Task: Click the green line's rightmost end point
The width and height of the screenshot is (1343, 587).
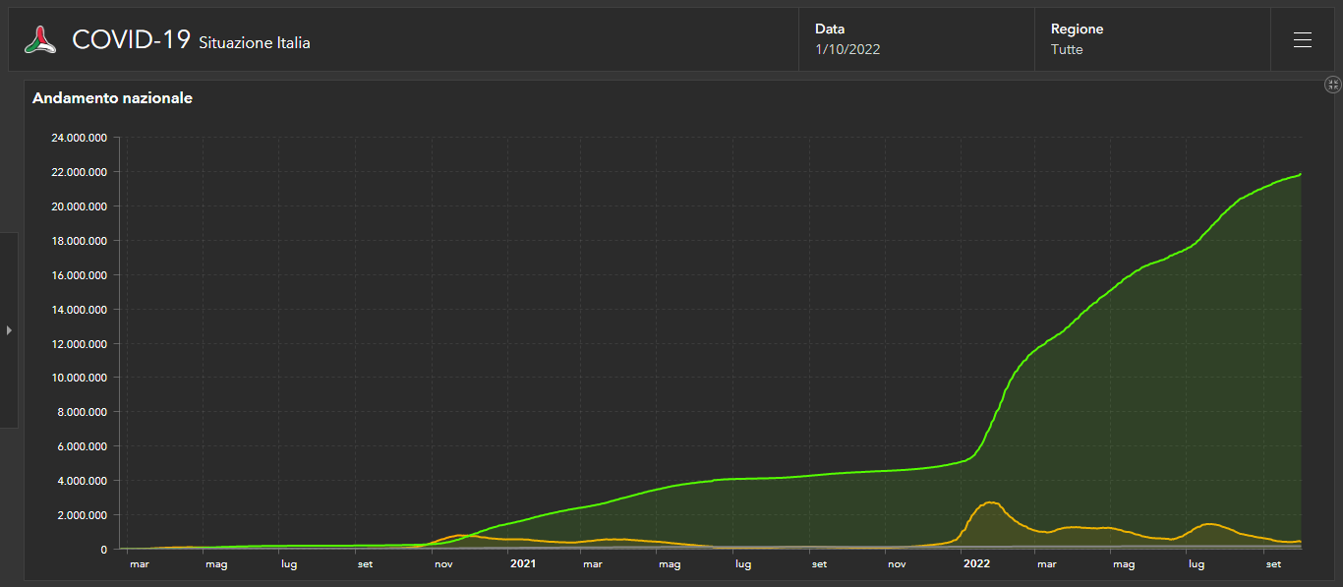Action: click(x=1300, y=174)
